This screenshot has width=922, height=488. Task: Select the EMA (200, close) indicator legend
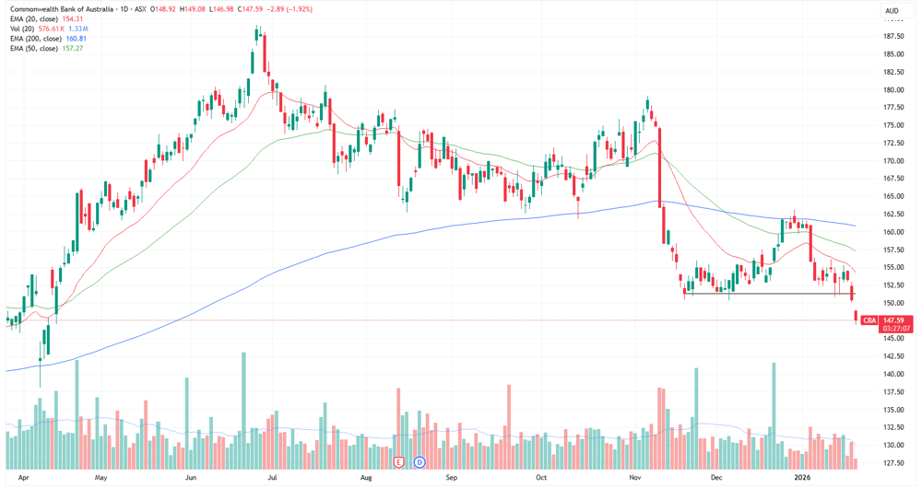[37, 38]
